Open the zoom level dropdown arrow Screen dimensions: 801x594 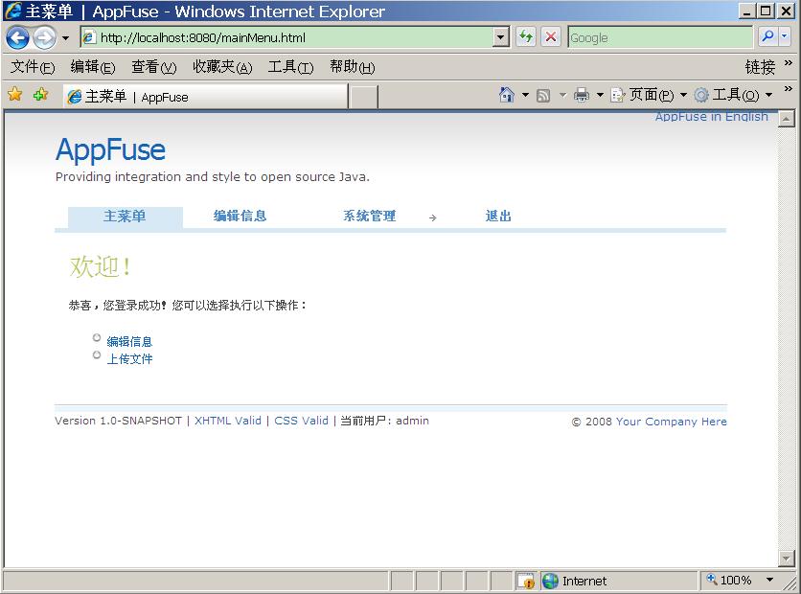(769, 581)
